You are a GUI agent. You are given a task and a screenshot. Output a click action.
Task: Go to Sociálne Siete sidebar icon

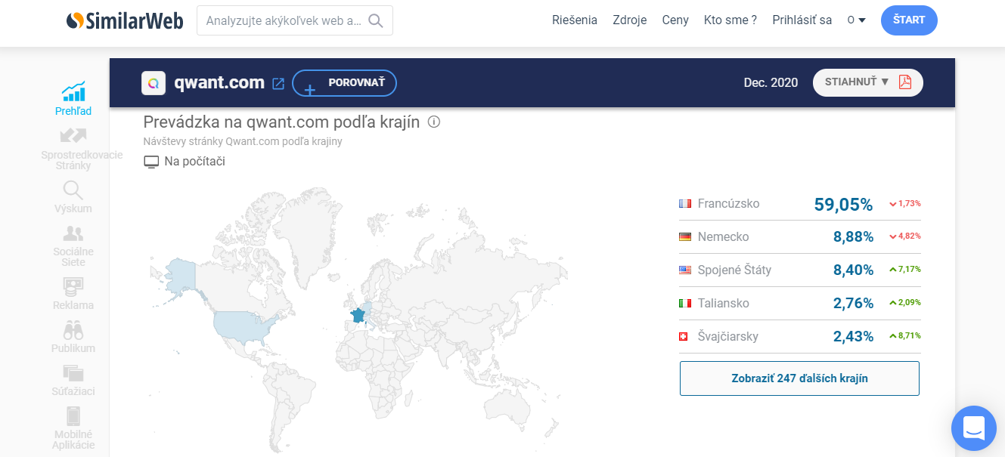73,233
